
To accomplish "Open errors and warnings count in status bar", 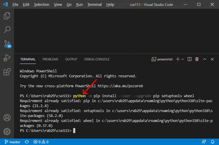I will click(41, 142).
